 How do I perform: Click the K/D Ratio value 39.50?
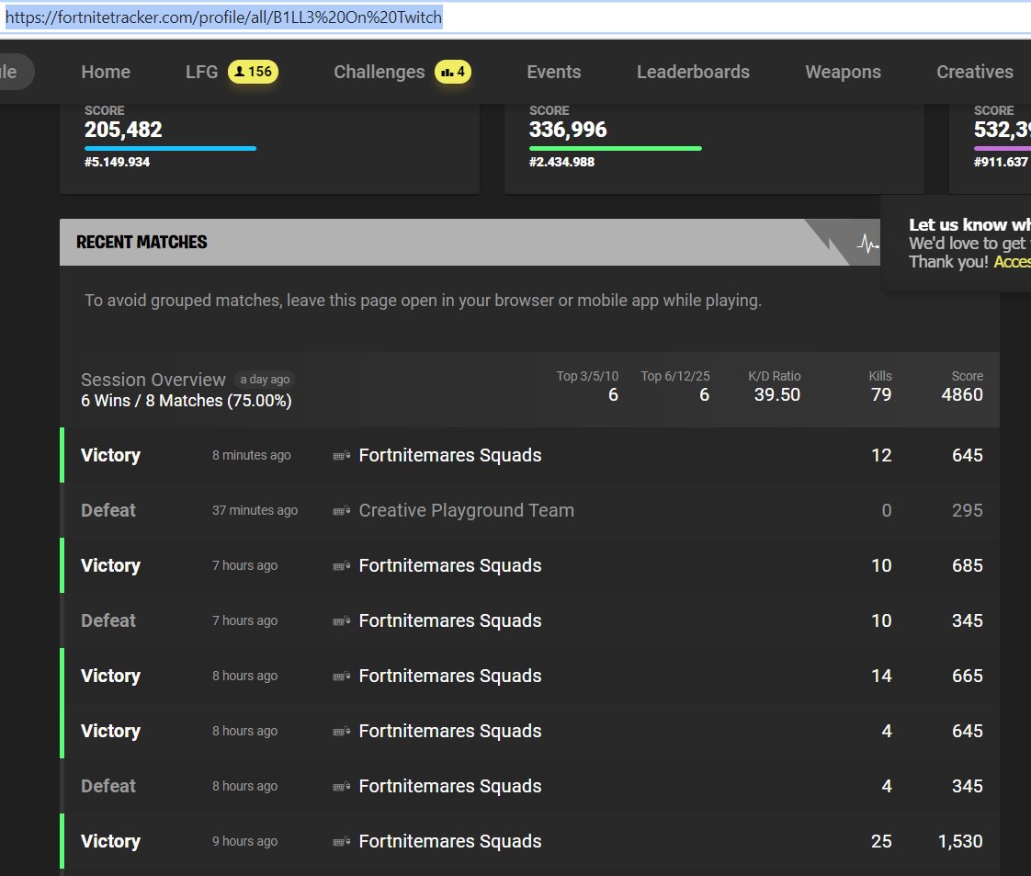point(777,394)
